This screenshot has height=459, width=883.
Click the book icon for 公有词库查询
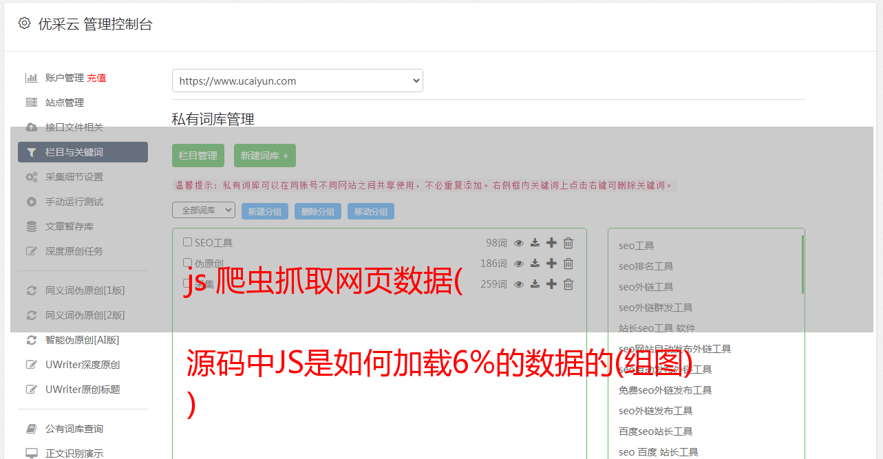click(32, 429)
